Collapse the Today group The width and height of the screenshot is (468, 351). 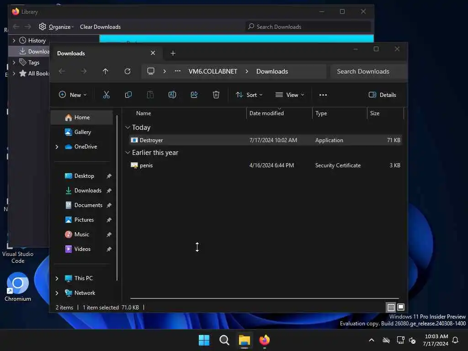[128, 128]
